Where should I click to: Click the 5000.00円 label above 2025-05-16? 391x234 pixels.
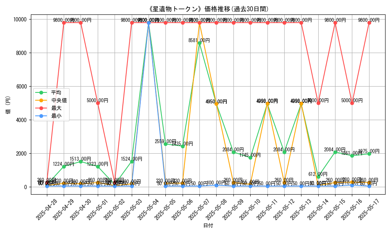[x=352, y=101]
